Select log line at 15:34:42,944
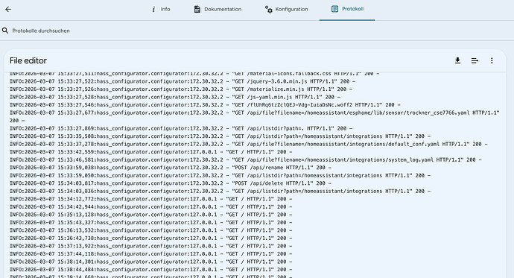The width and height of the screenshot is (514, 278). [x=150, y=207]
